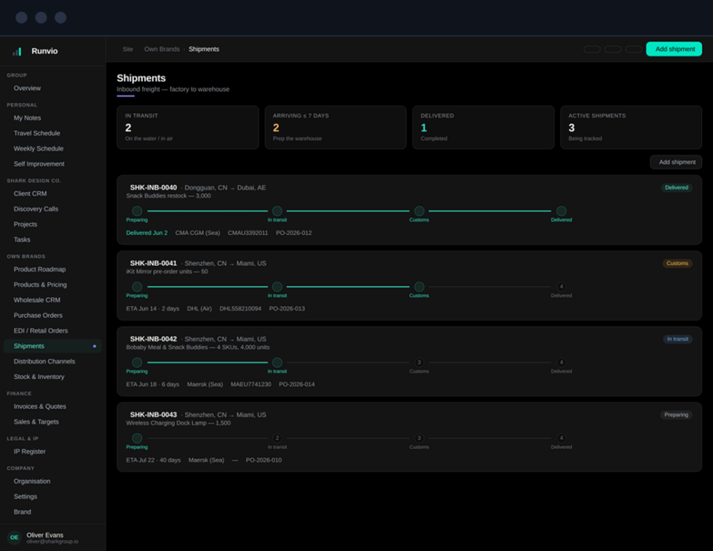
Task: Select In transit step circle on SHK-INB-0041
Action: click(277, 287)
